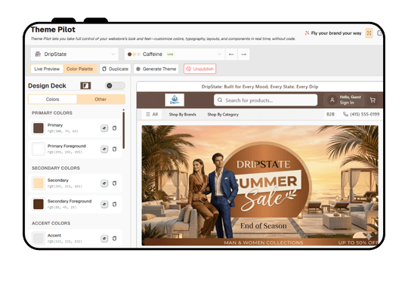The height and width of the screenshot is (290, 408).
Task: Click the Summer Sale banner image
Action: (x=260, y=185)
